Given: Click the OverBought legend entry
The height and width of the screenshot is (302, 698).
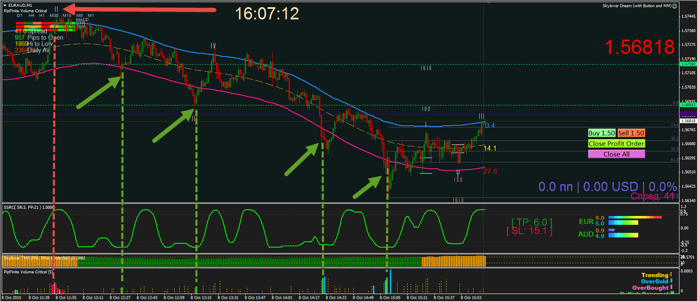Looking at the screenshot, I should [x=650, y=288].
